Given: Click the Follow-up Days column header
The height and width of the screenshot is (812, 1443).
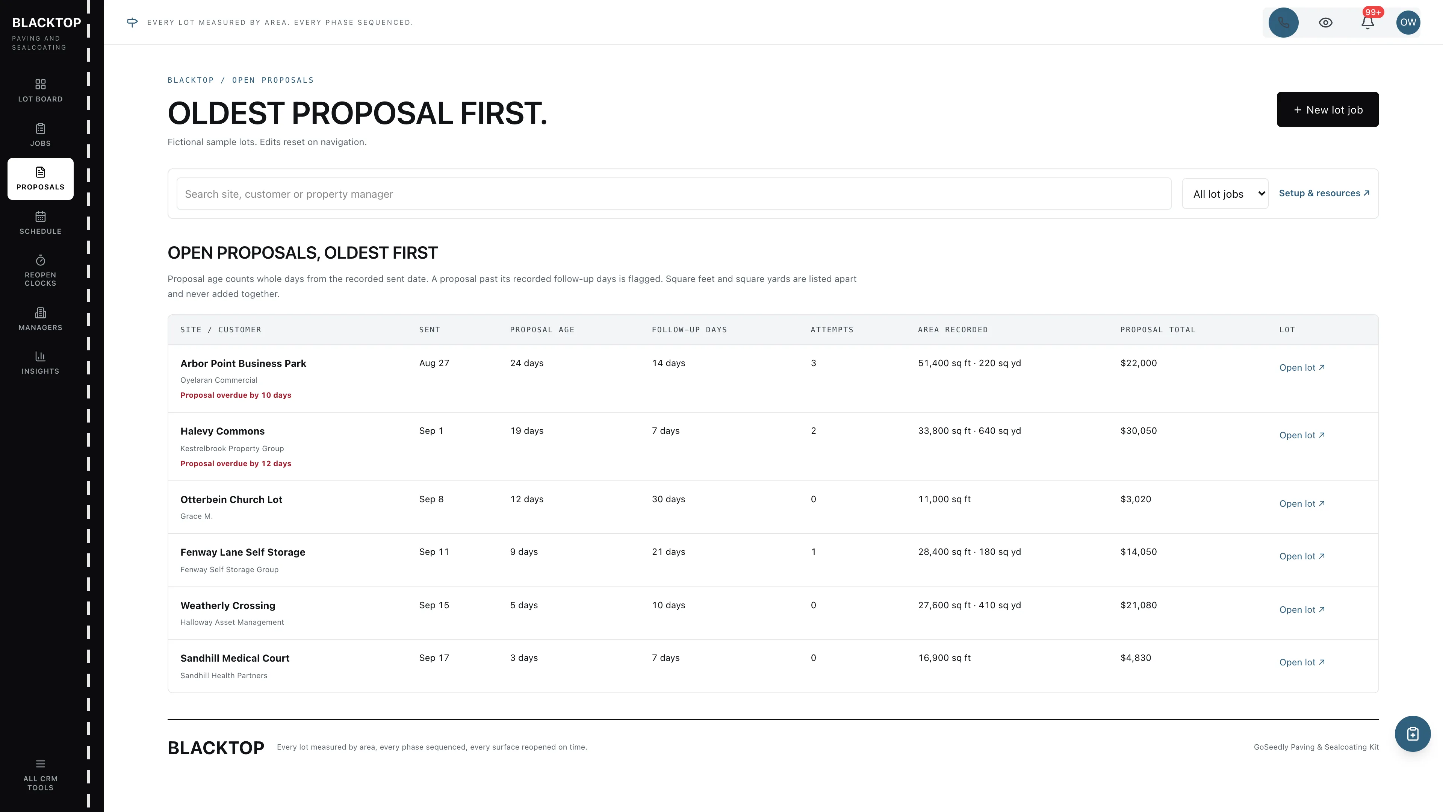Looking at the screenshot, I should (x=689, y=330).
